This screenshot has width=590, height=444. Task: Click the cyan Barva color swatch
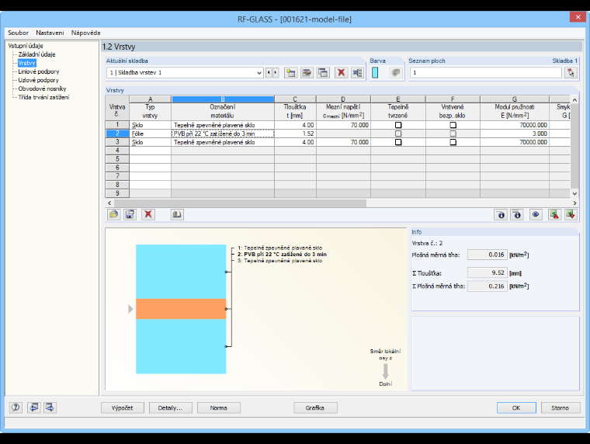tap(375, 73)
